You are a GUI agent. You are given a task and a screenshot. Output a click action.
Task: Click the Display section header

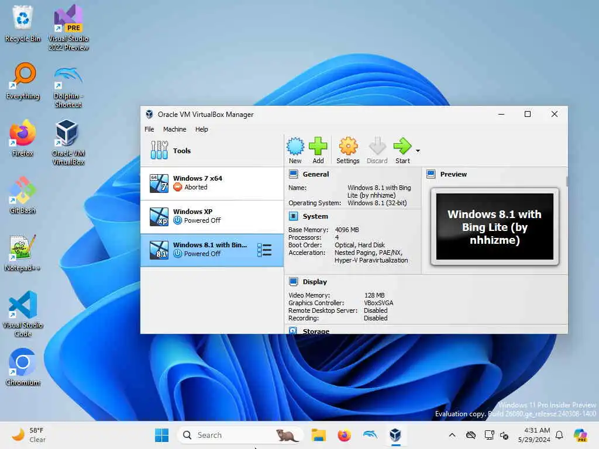[315, 282]
